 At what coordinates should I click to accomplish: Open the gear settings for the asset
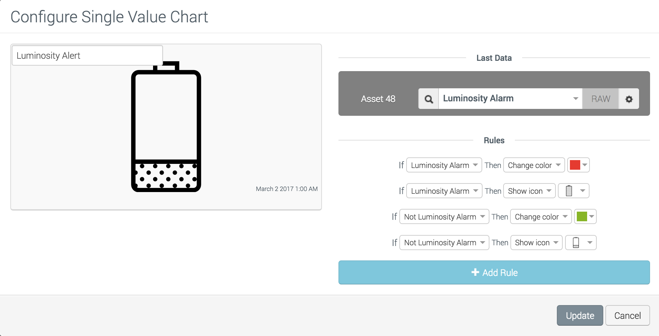[x=629, y=99]
